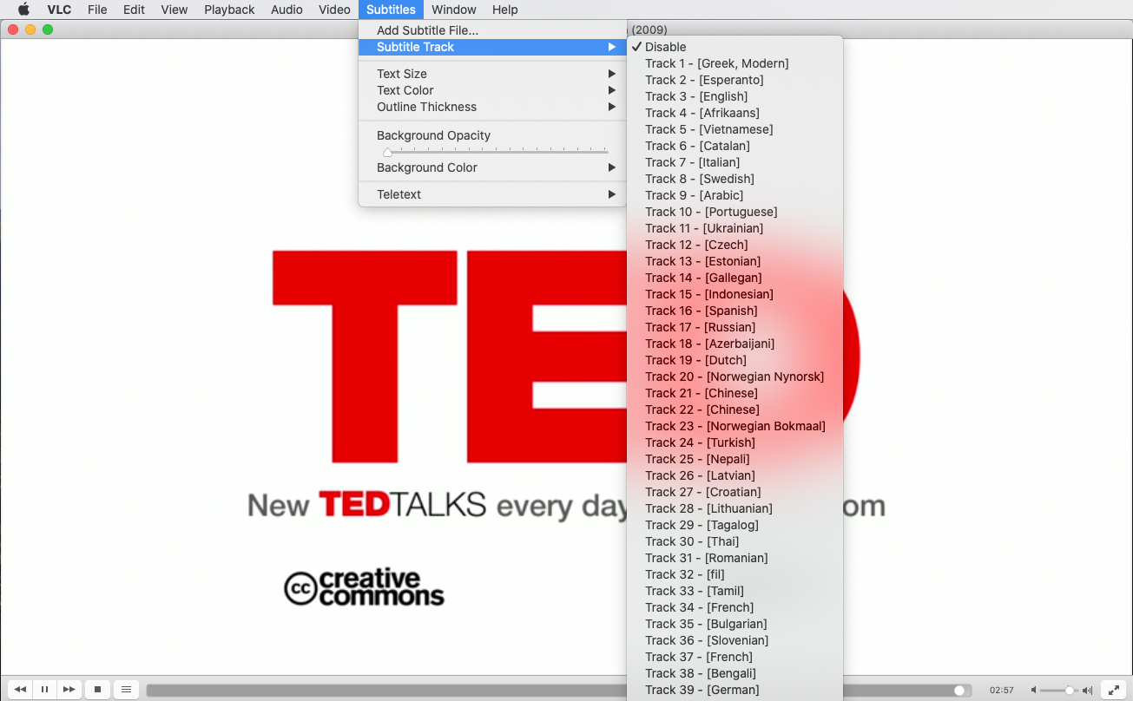
Task: Choose Track 14 Gallegan subtitles
Action: (734, 278)
